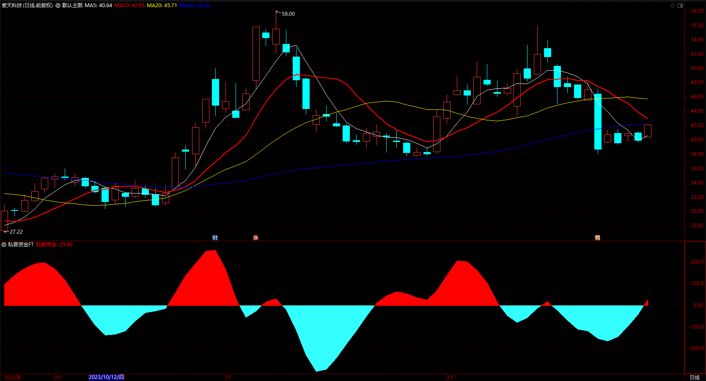This screenshot has width=706, height=381.
Task: Click the 默认主图 indicator label
Action: (72, 5)
